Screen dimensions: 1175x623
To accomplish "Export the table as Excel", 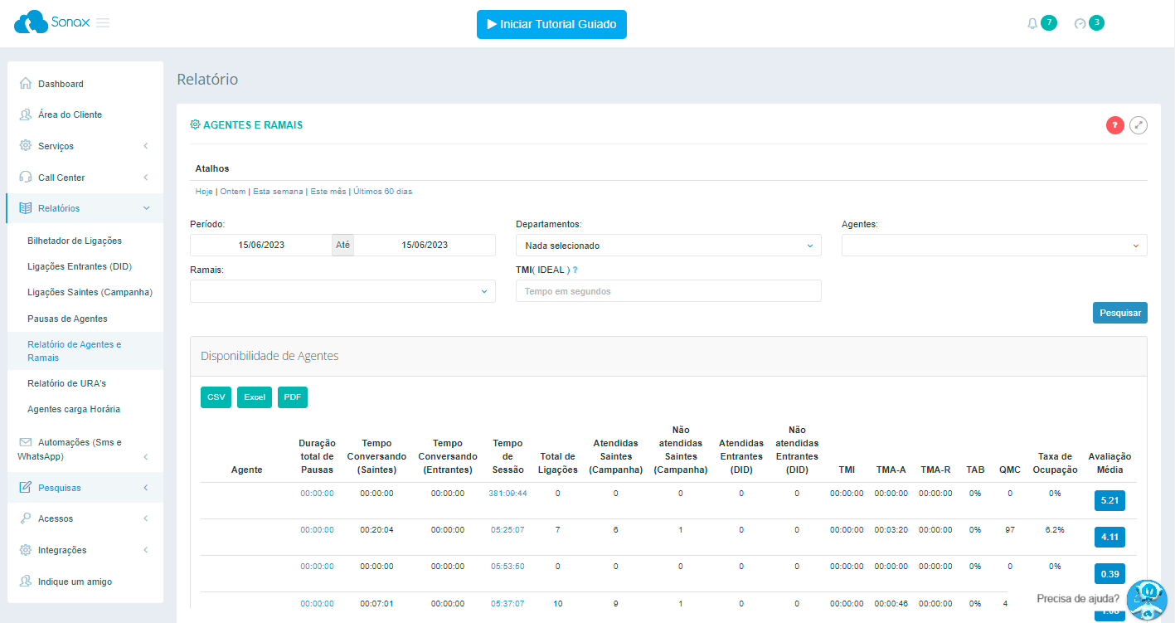I will tap(255, 397).
